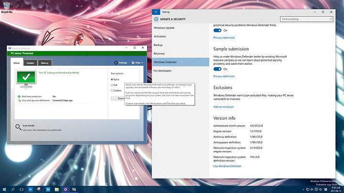The width and height of the screenshot is (344, 193).
Task: Switch to the Update tab in Defender
Action: click(30, 63)
